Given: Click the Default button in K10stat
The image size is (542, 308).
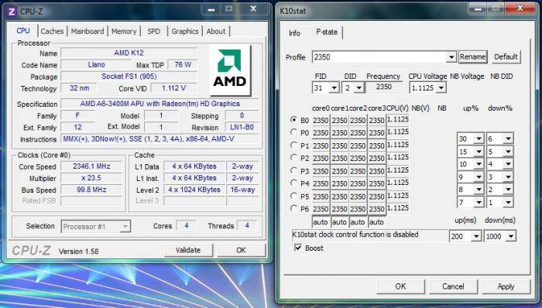Looking at the screenshot, I should coord(506,57).
